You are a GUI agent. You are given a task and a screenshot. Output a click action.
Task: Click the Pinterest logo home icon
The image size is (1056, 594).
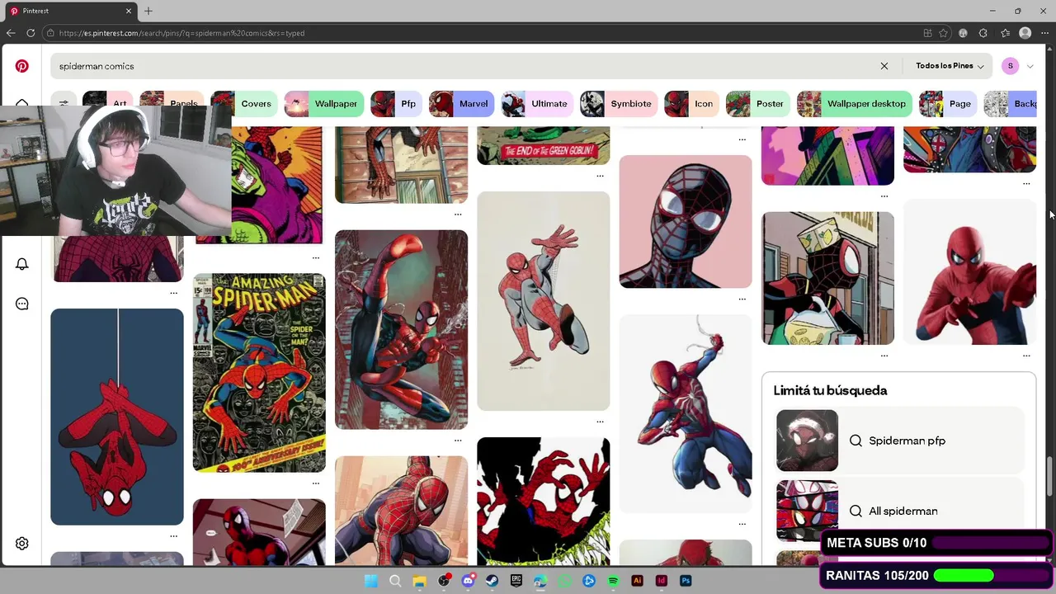click(22, 66)
